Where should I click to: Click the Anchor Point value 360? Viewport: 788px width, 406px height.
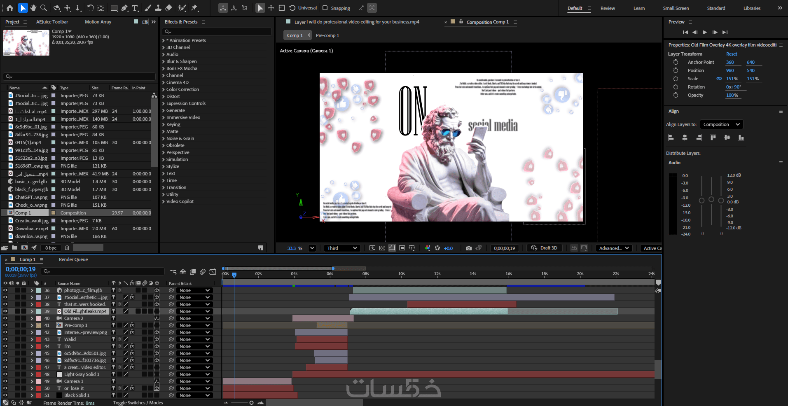click(x=730, y=62)
